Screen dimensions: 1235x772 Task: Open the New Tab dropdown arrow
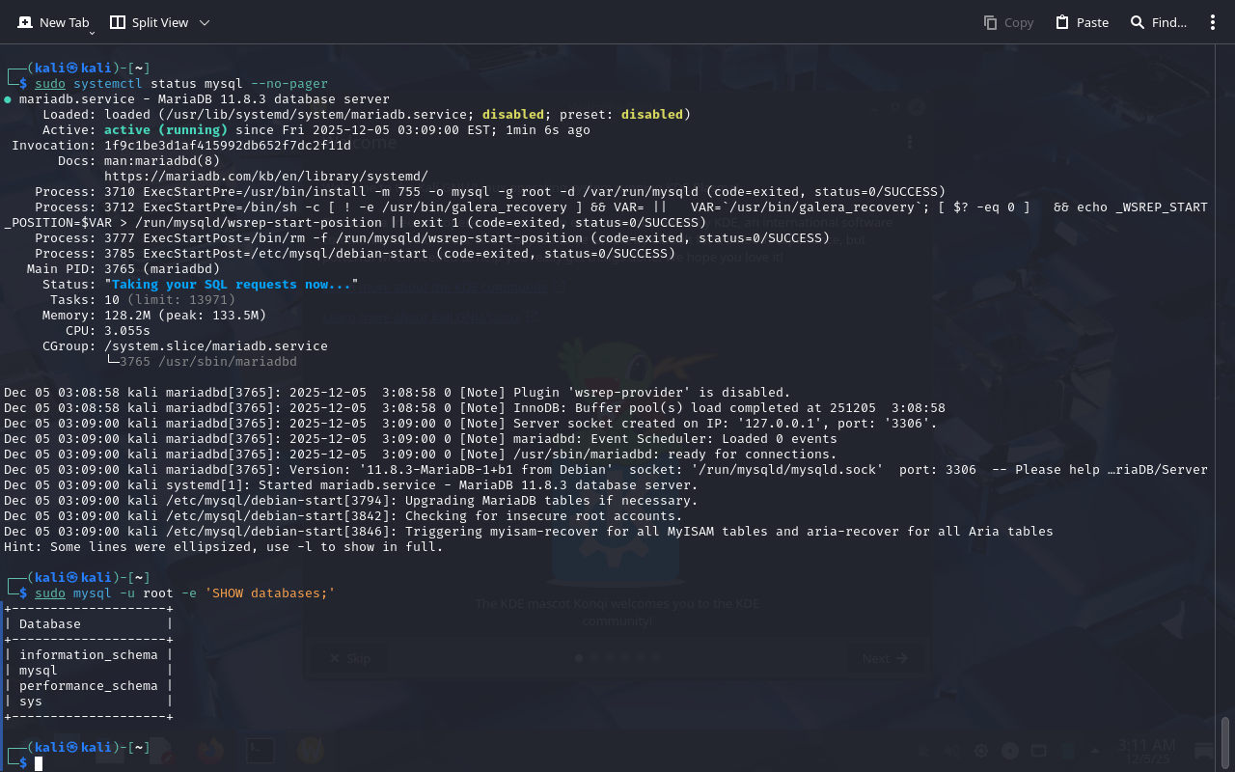(92, 33)
